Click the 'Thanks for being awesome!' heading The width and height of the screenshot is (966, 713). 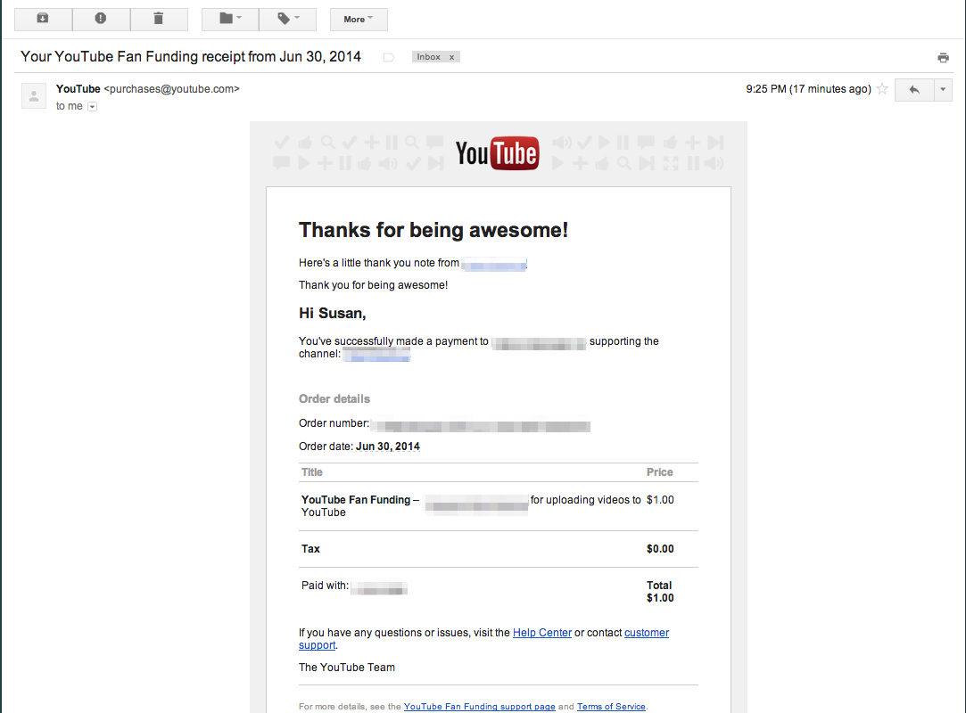[x=433, y=230]
